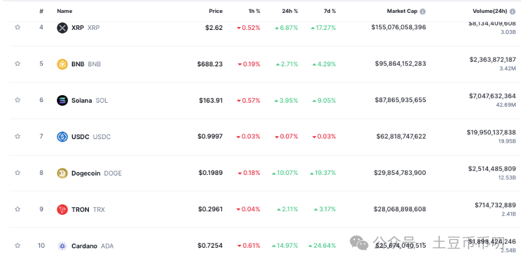The image size is (521, 263).
Task: Sort by the 7d % column header
Action: pos(330,11)
